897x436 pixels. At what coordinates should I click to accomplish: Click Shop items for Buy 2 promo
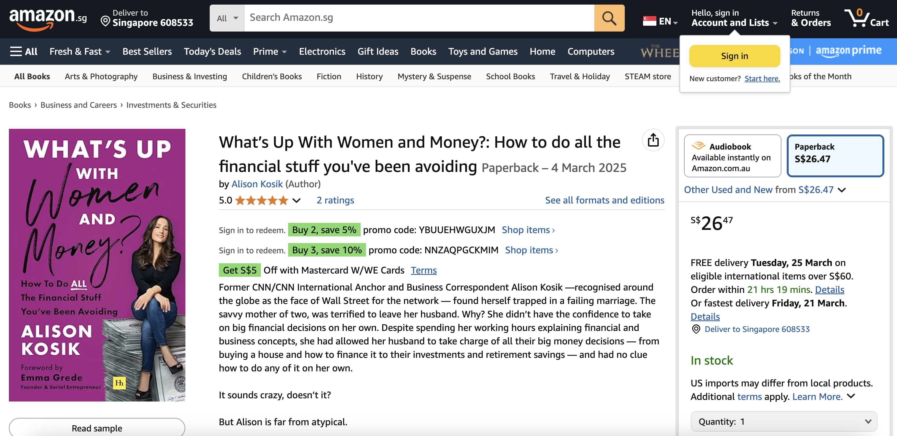[528, 230]
